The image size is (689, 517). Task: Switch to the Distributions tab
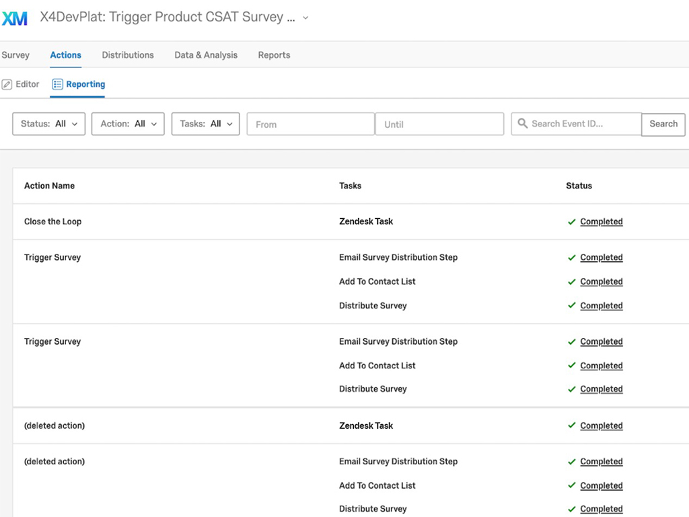pyautogui.click(x=128, y=55)
